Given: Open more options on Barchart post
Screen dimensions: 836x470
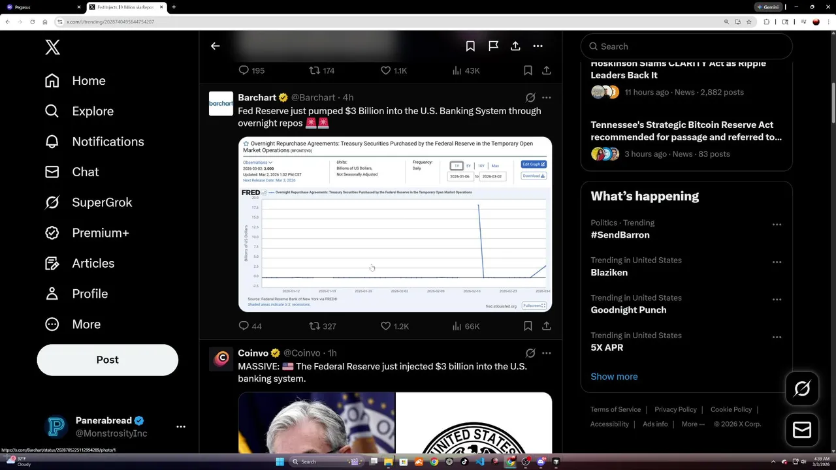Looking at the screenshot, I should pyautogui.click(x=546, y=98).
